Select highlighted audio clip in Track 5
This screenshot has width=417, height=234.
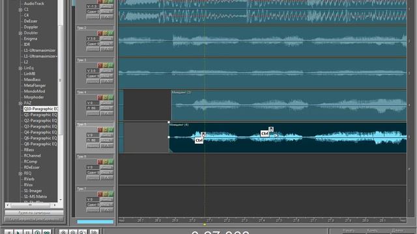(x=288, y=137)
